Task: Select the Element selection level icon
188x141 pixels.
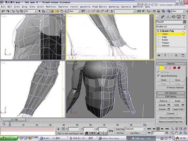Action: click(x=179, y=68)
